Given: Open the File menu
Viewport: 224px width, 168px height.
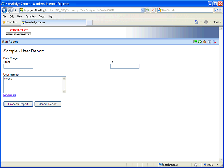Looking at the screenshot, I should [5, 16].
